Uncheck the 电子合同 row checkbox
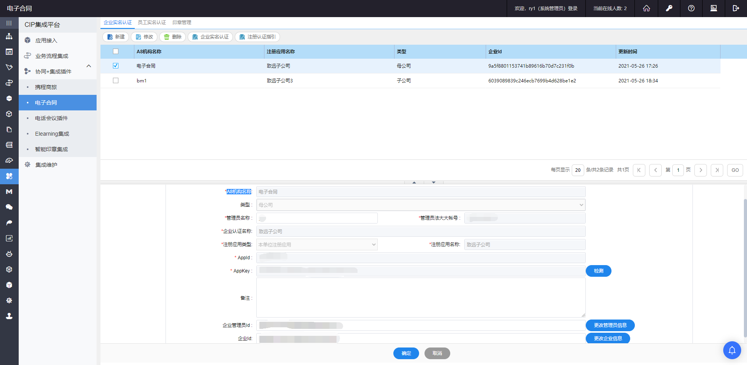The width and height of the screenshot is (747, 365). pyautogui.click(x=116, y=66)
